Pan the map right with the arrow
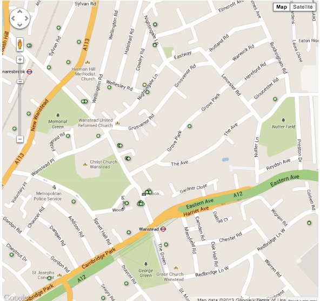The height and width of the screenshot is (301, 320). tap(26, 18)
